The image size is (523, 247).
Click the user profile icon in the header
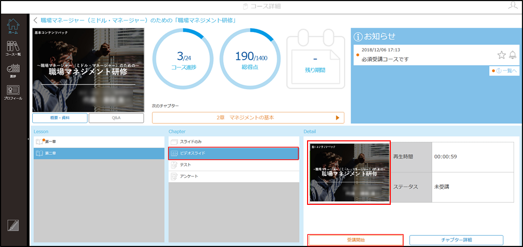[x=512, y=5]
